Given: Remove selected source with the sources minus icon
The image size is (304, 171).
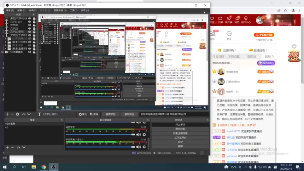Looking at the screenshot, I should point(12,114).
